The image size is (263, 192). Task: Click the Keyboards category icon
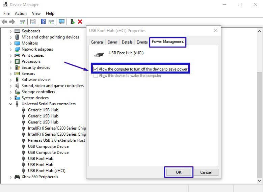(x=17, y=31)
